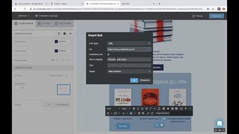Undo in the text toolbar
239x134 pixels.
coord(186,108)
